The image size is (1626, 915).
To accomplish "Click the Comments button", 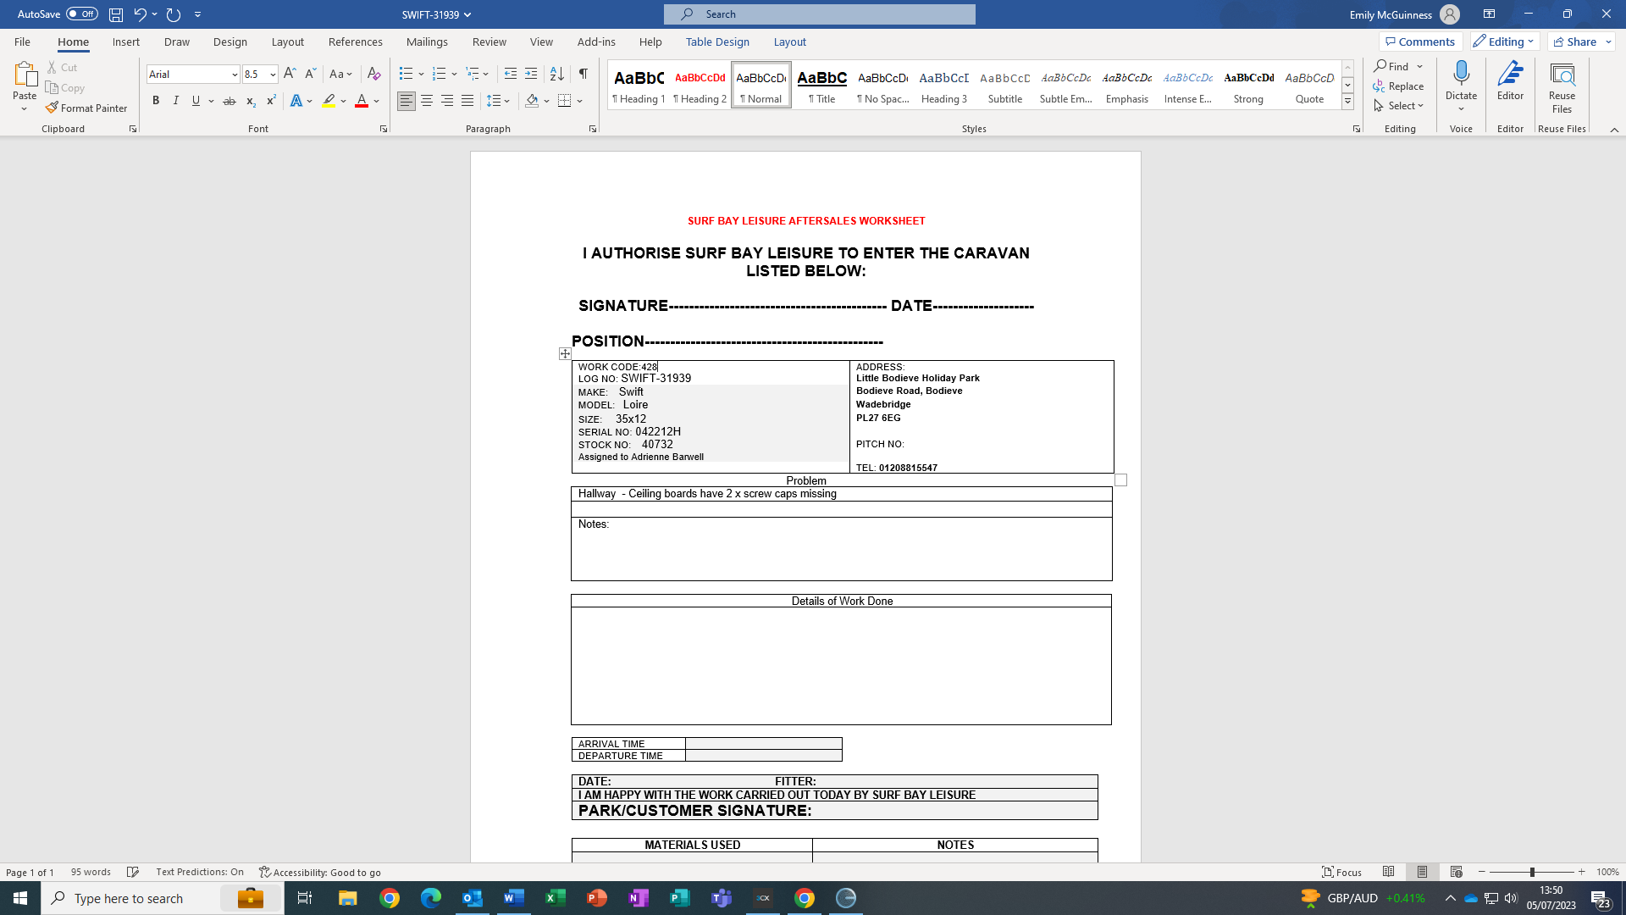I will [1420, 42].
